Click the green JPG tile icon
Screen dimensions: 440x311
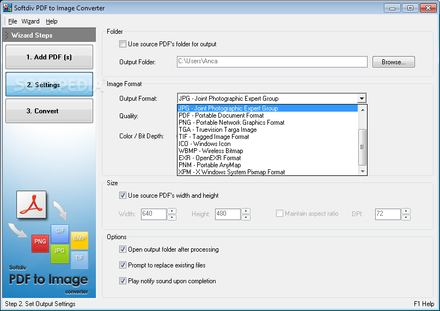tap(60, 254)
